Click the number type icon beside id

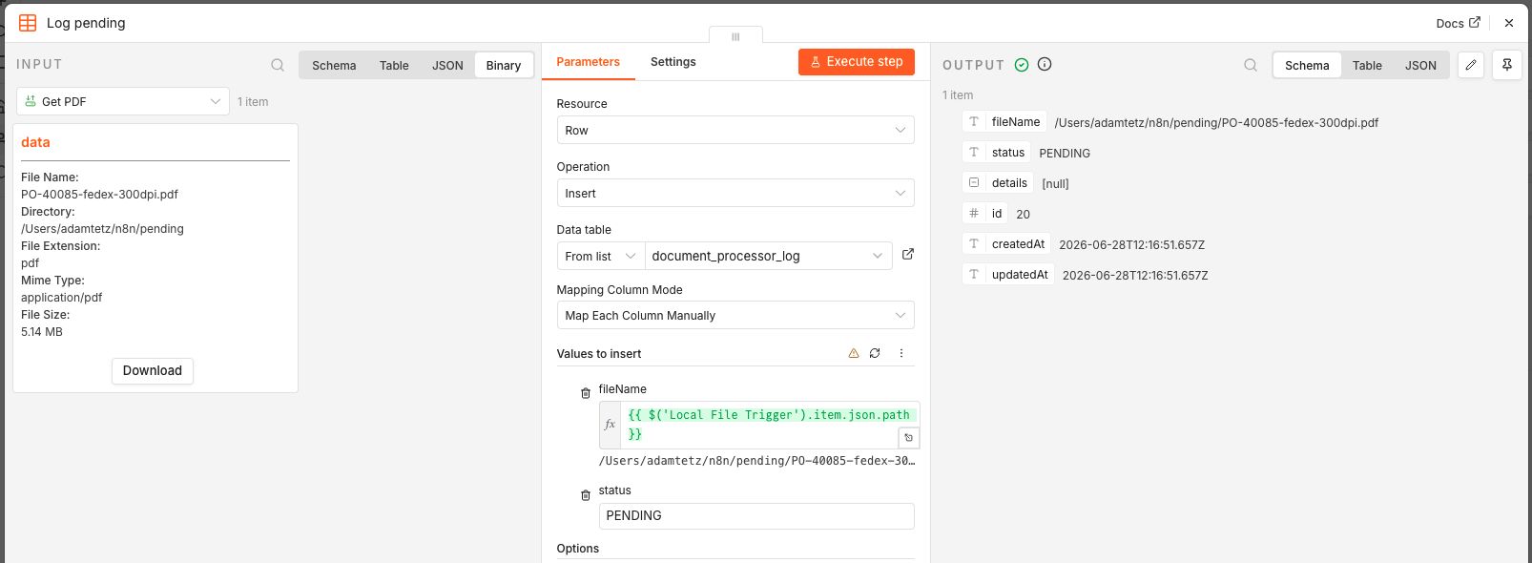974,214
